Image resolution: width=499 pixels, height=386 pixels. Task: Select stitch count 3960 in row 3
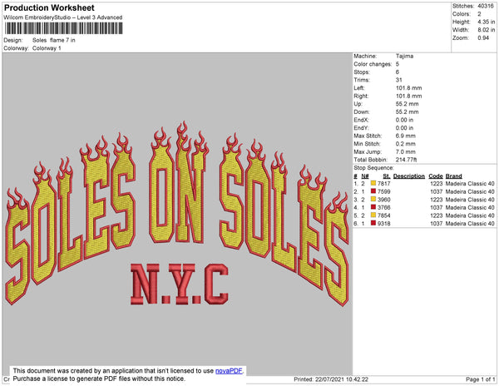coord(383,200)
